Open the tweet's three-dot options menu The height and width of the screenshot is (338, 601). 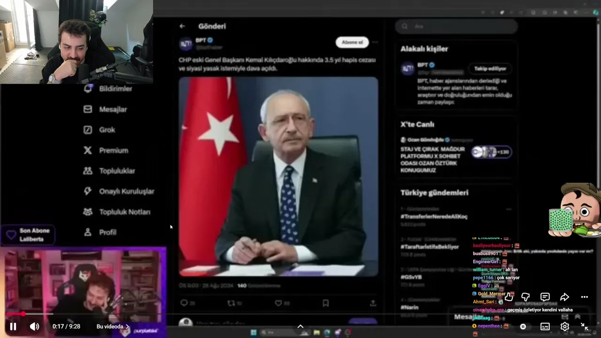(375, 42)
